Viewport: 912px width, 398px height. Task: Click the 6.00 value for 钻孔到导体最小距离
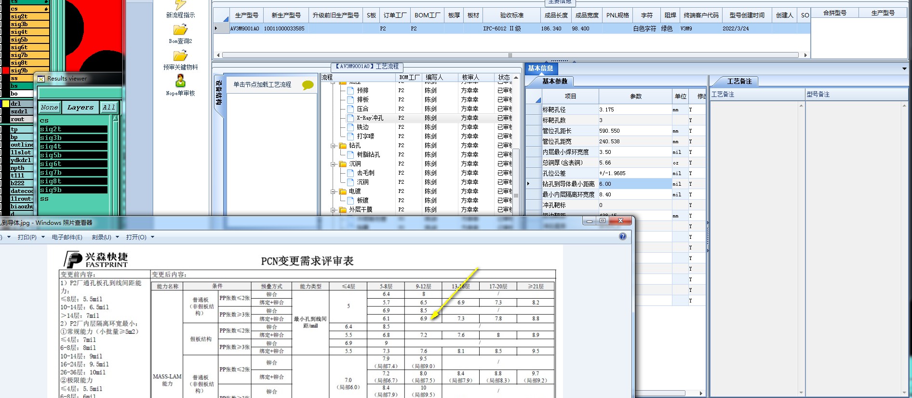635,184
